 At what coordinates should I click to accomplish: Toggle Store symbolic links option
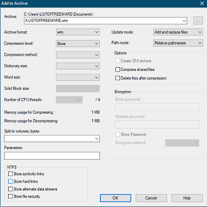(11, 174)
